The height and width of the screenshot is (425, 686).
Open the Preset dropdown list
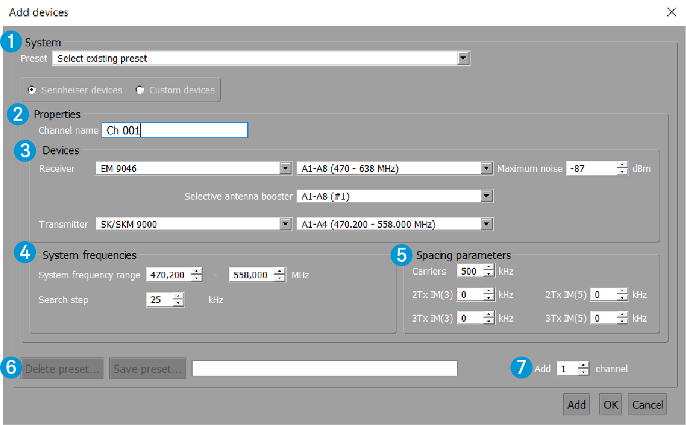463,58
